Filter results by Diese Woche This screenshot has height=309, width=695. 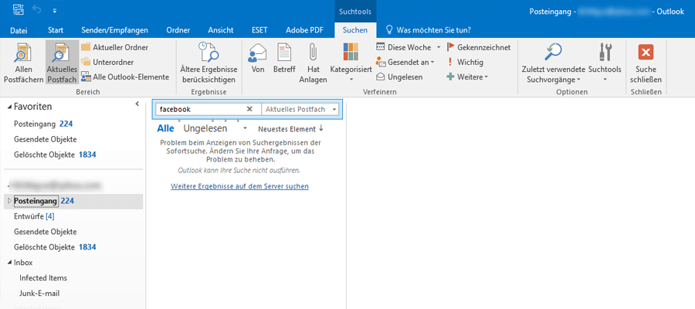coord(404,47)
